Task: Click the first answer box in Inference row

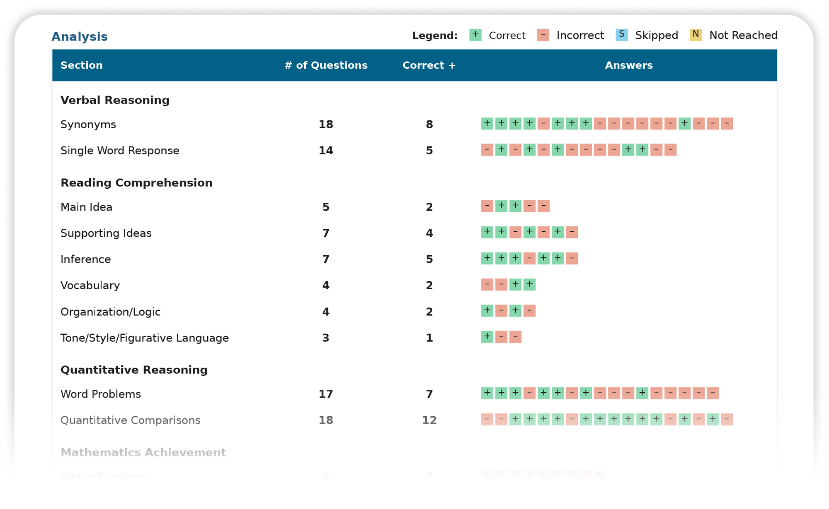Action: (x=487, y=258)
